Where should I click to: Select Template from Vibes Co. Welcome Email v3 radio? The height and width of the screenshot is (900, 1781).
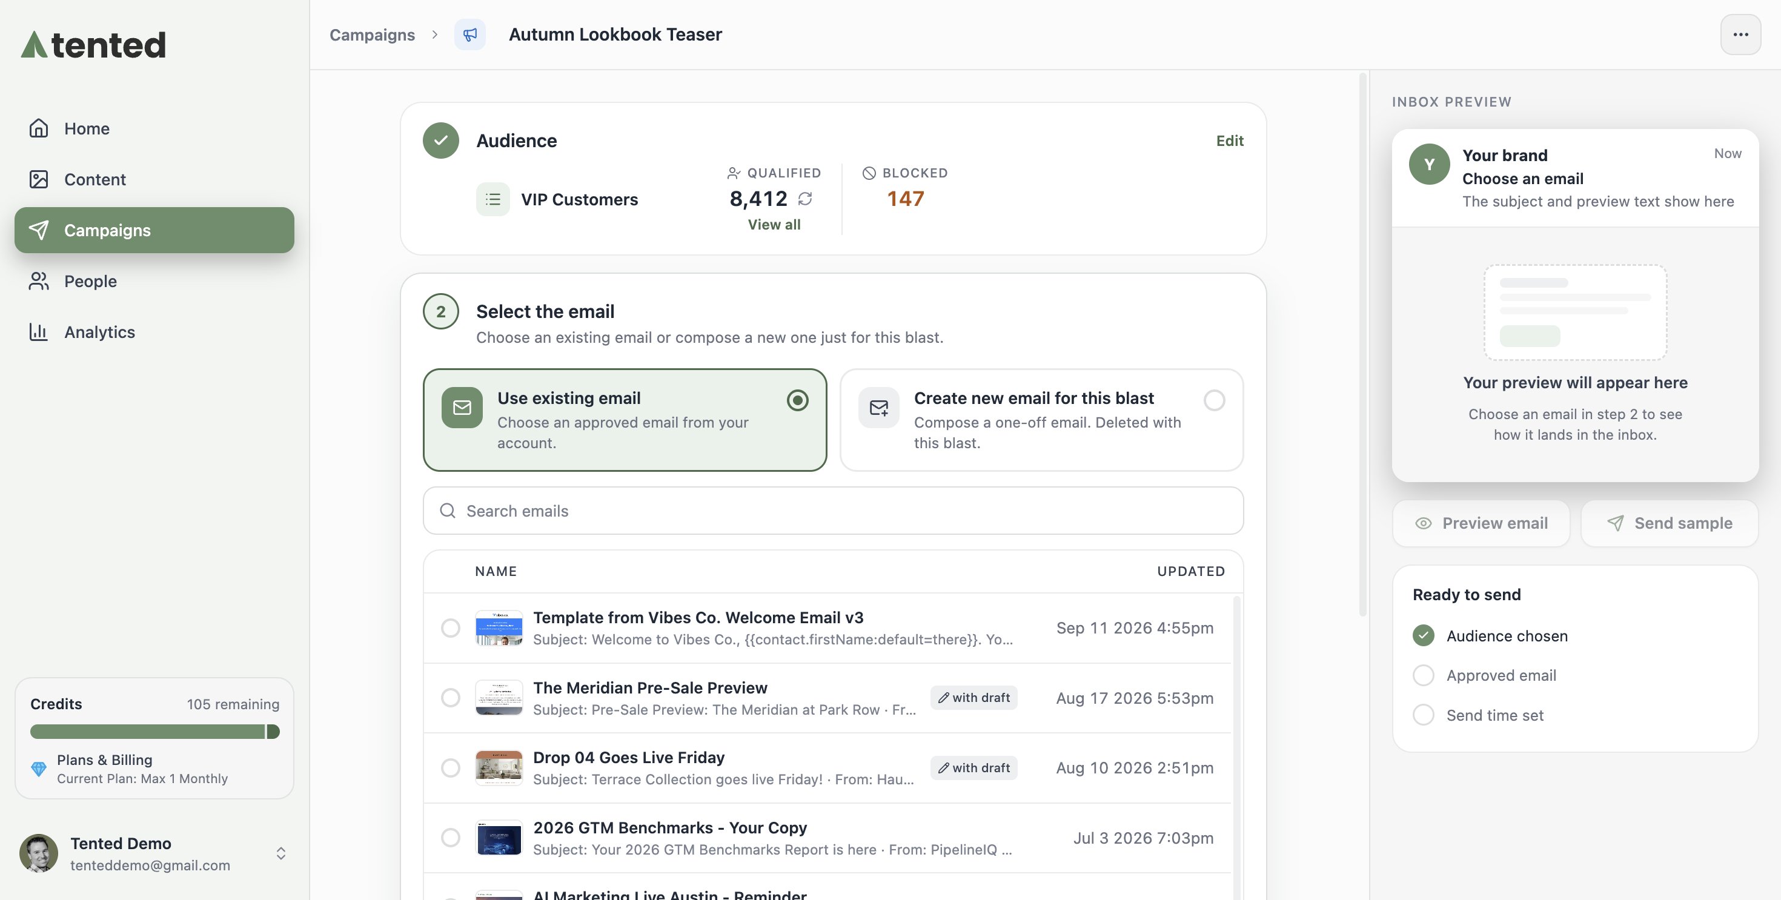(450, 627)
